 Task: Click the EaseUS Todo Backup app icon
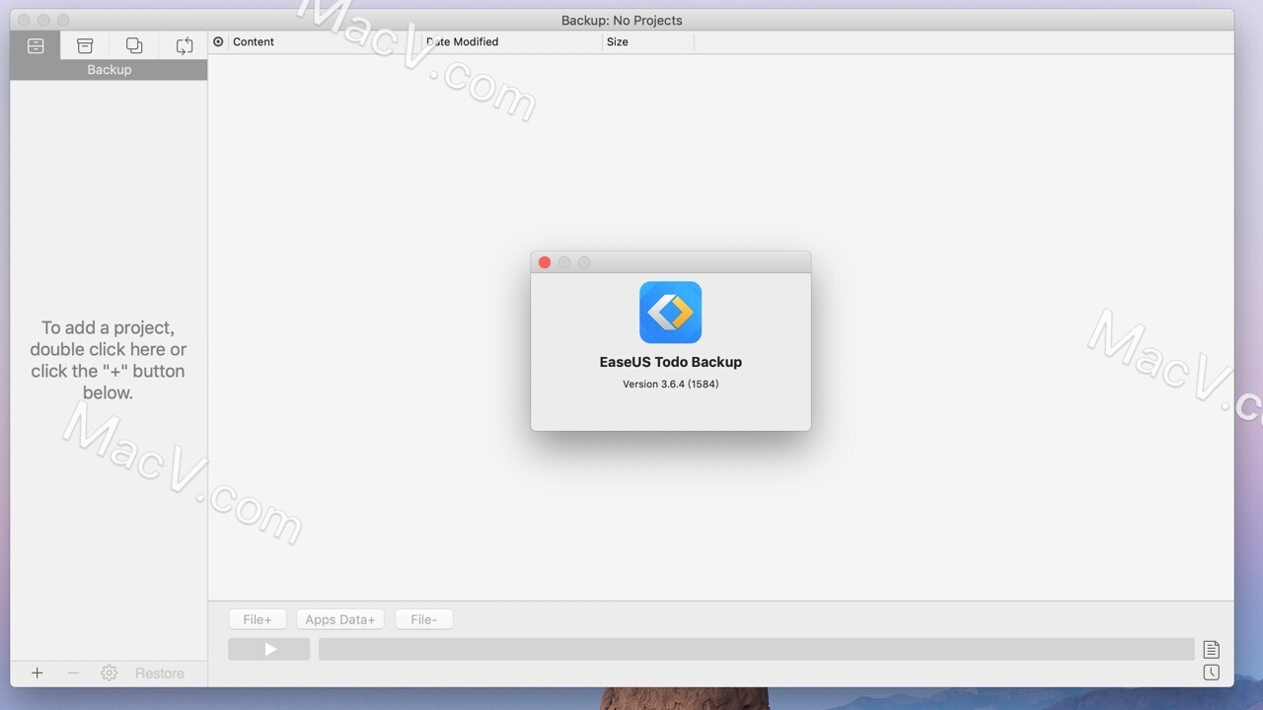[670, 312]
